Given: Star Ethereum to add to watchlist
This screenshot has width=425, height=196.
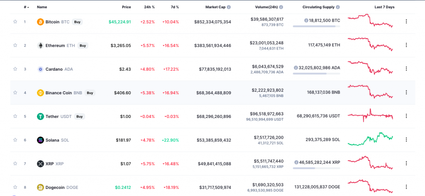Looking at the screenshot, I should 15,45.
